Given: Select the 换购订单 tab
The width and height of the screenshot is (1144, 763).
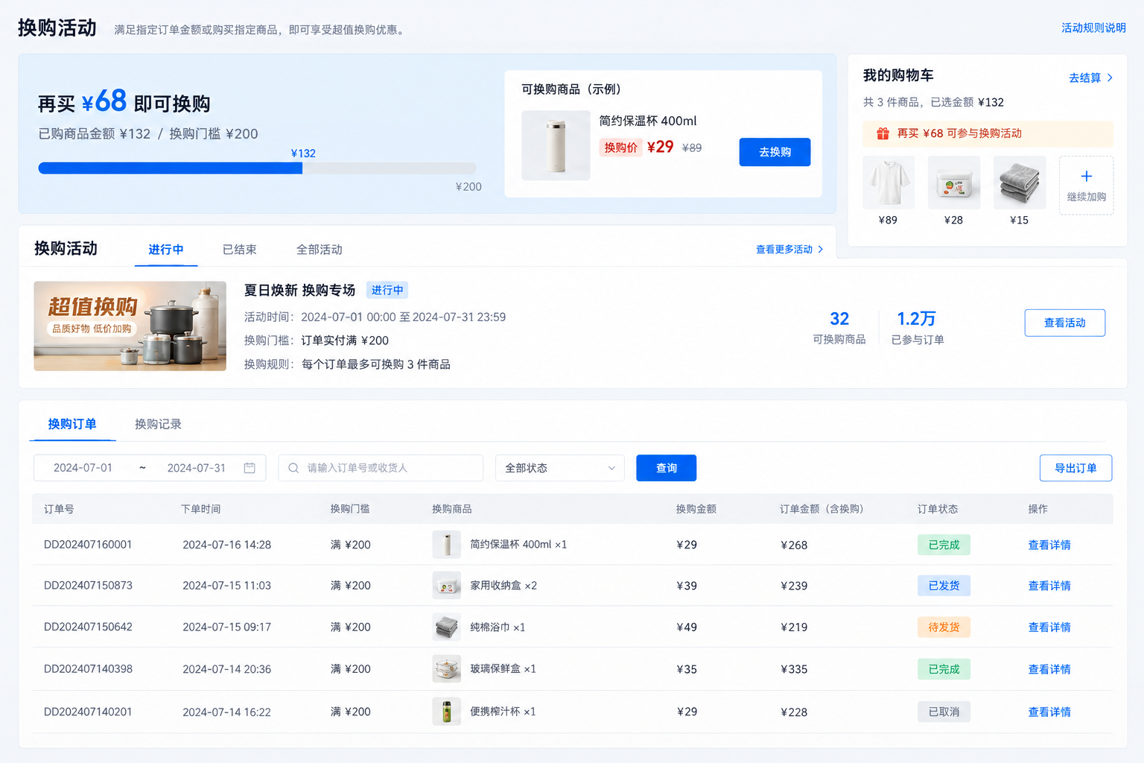Looking at the screenshot, I should 72,424.
